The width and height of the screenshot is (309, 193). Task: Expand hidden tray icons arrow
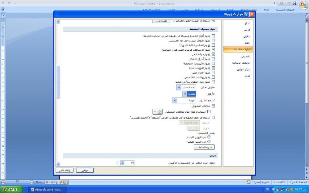coord(274,190)
